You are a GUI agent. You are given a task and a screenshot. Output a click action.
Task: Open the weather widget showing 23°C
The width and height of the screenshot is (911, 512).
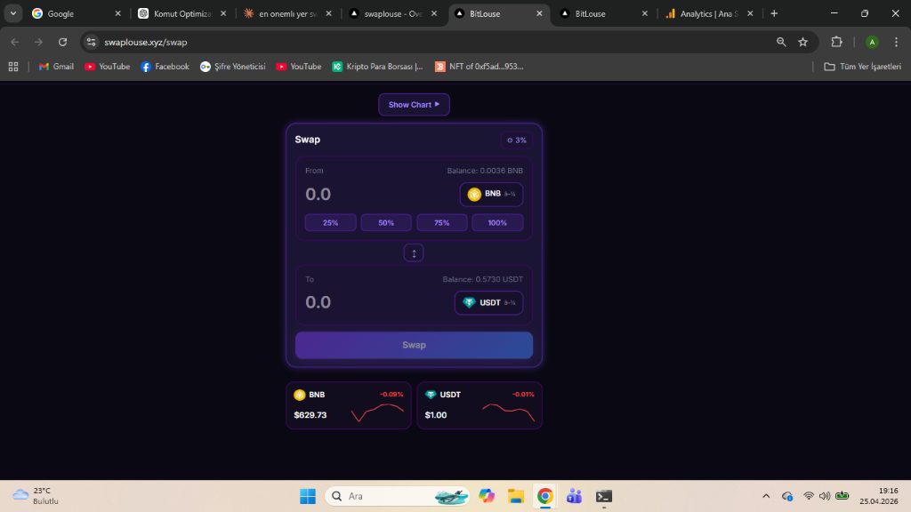point(36,496)
